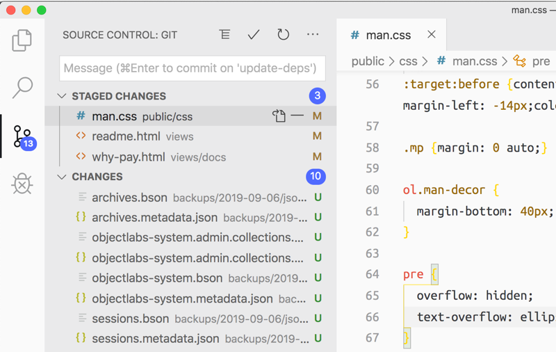
Task: Collapse the Staged Changes section
Action: coord(62,96)
